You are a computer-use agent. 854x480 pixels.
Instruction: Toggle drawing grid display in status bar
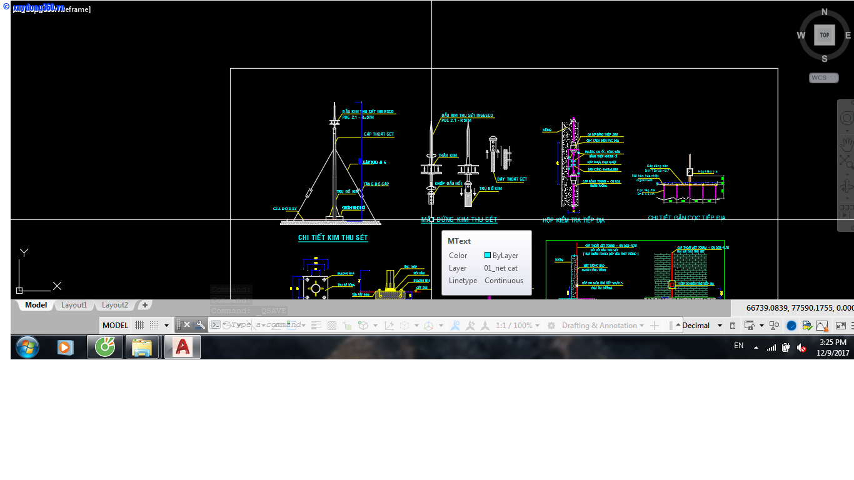click(139, 325)
